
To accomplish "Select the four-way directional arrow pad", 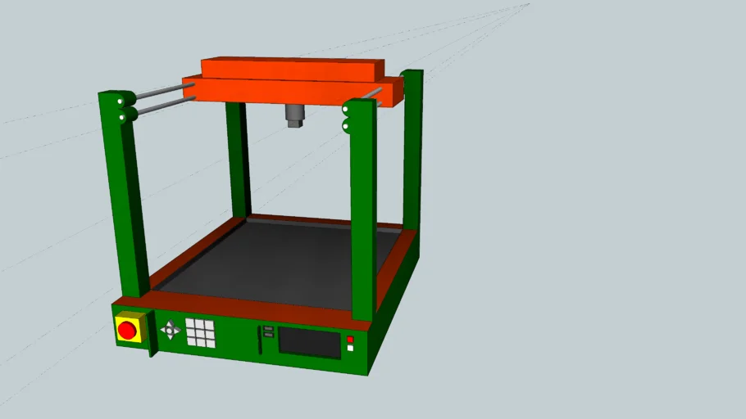I will tap(170, 330).
